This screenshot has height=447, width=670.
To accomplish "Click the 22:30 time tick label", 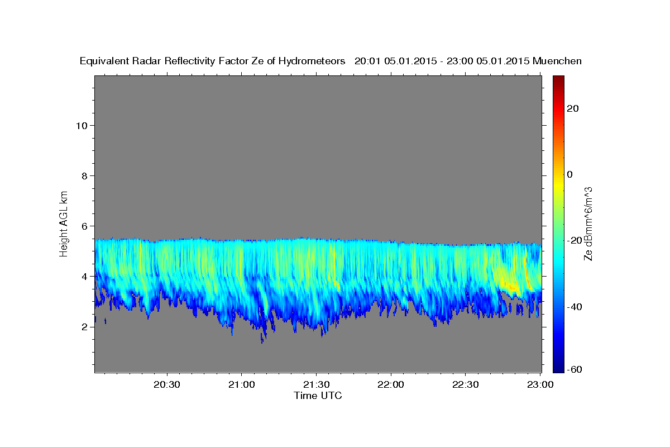I will click(466, 385).
